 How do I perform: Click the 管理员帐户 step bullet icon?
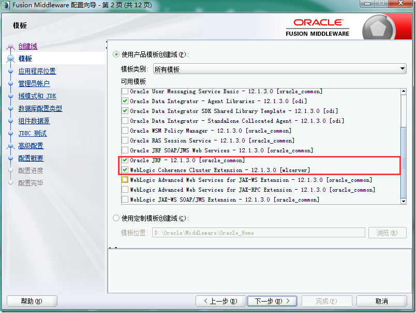11,84
